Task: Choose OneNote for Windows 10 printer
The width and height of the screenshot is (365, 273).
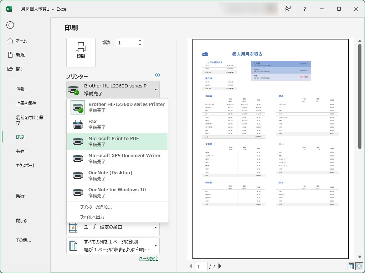Action: pos(118,192)
